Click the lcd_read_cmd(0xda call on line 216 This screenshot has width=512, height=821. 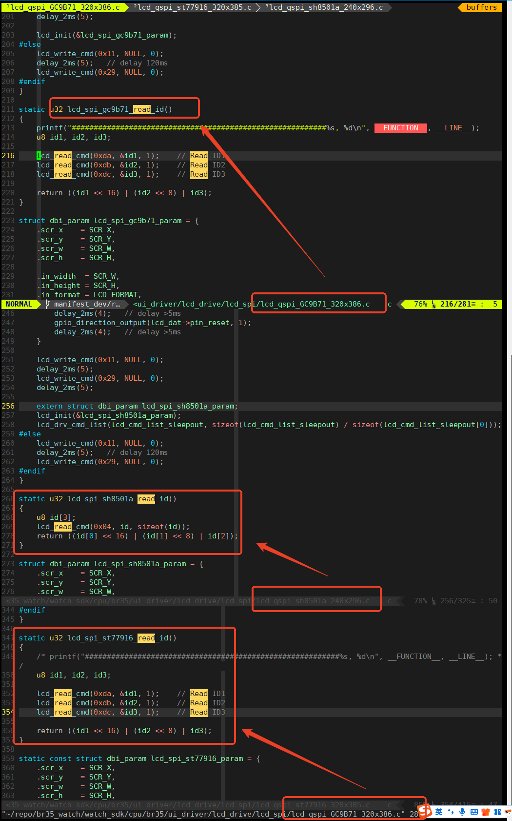(98, 156)
